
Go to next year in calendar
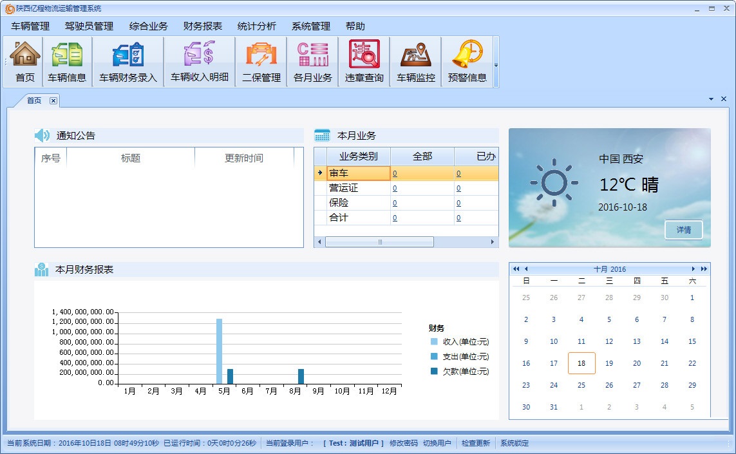(x=704, y=269)
